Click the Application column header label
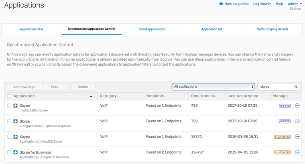This screenshot has width=305, height=164. click(x=24, y=96)
